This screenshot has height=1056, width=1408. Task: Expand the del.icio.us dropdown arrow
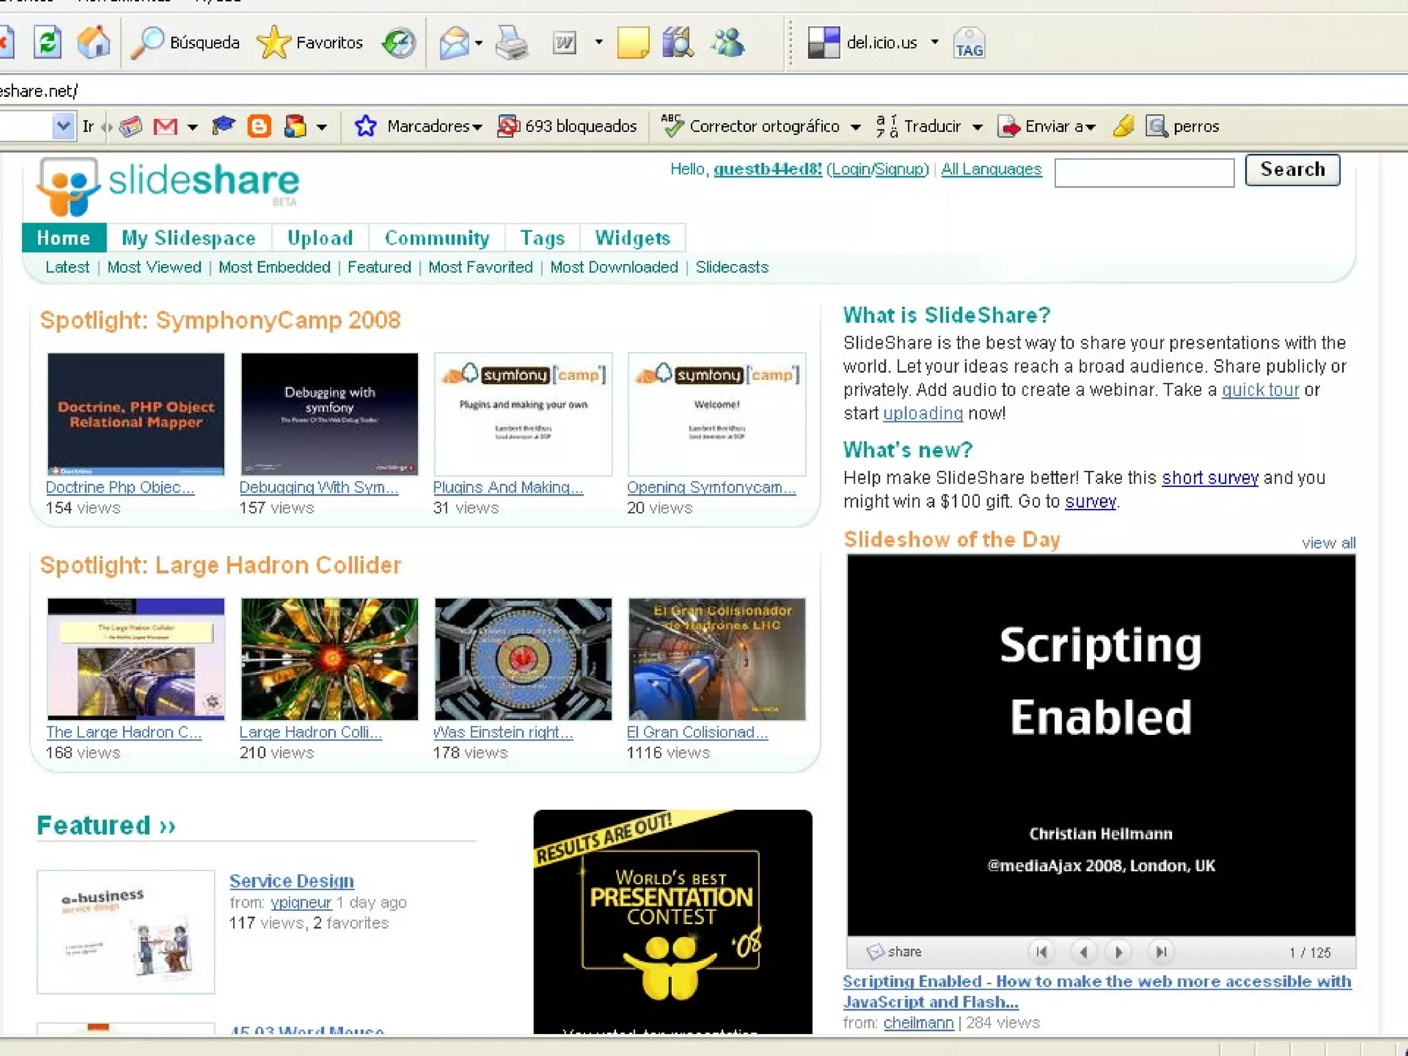[935, 43]
